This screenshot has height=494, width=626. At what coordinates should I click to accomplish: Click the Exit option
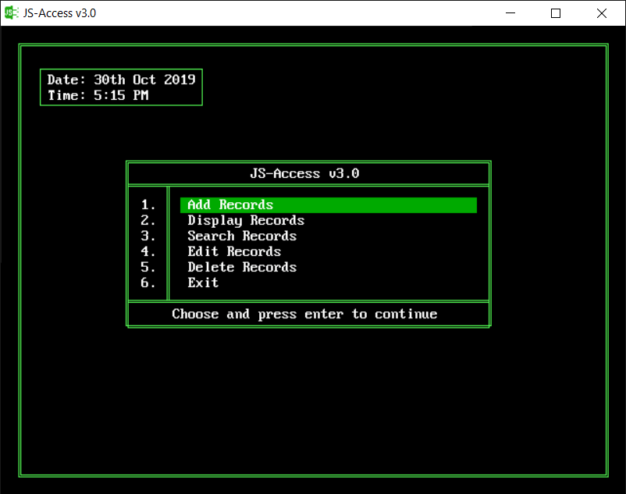[x=202, y=283]
